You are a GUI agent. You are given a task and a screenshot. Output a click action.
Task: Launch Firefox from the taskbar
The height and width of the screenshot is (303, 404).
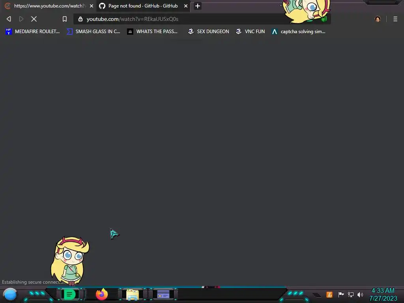[x=102, y=294]
